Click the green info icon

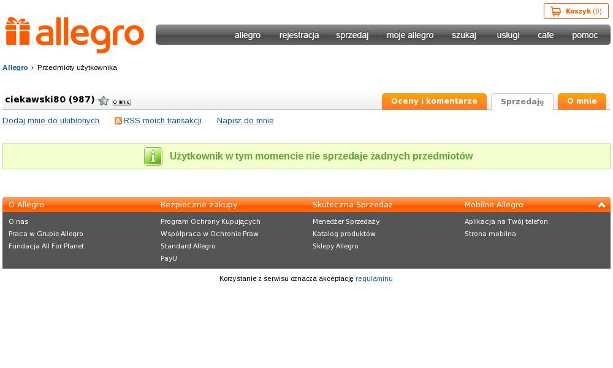[x=153, y=156]
